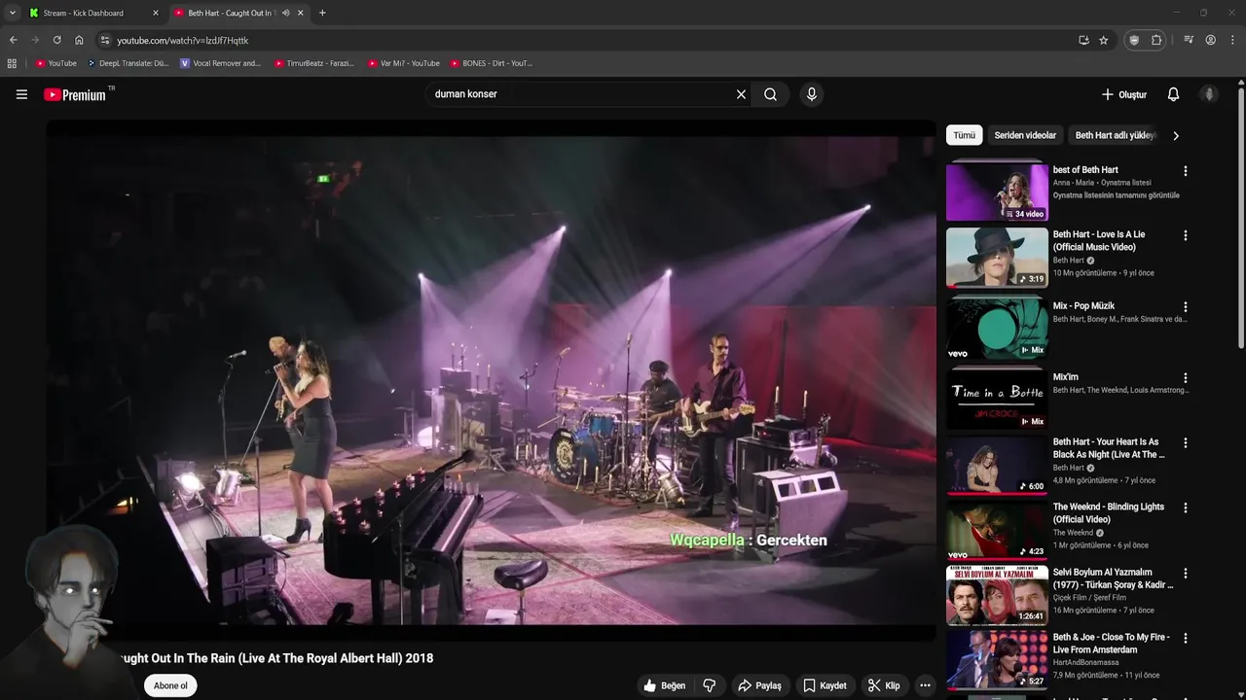Close the Kick Dashboard tab
Viewport: 1246px width, 700px height.
click(155, 13)
